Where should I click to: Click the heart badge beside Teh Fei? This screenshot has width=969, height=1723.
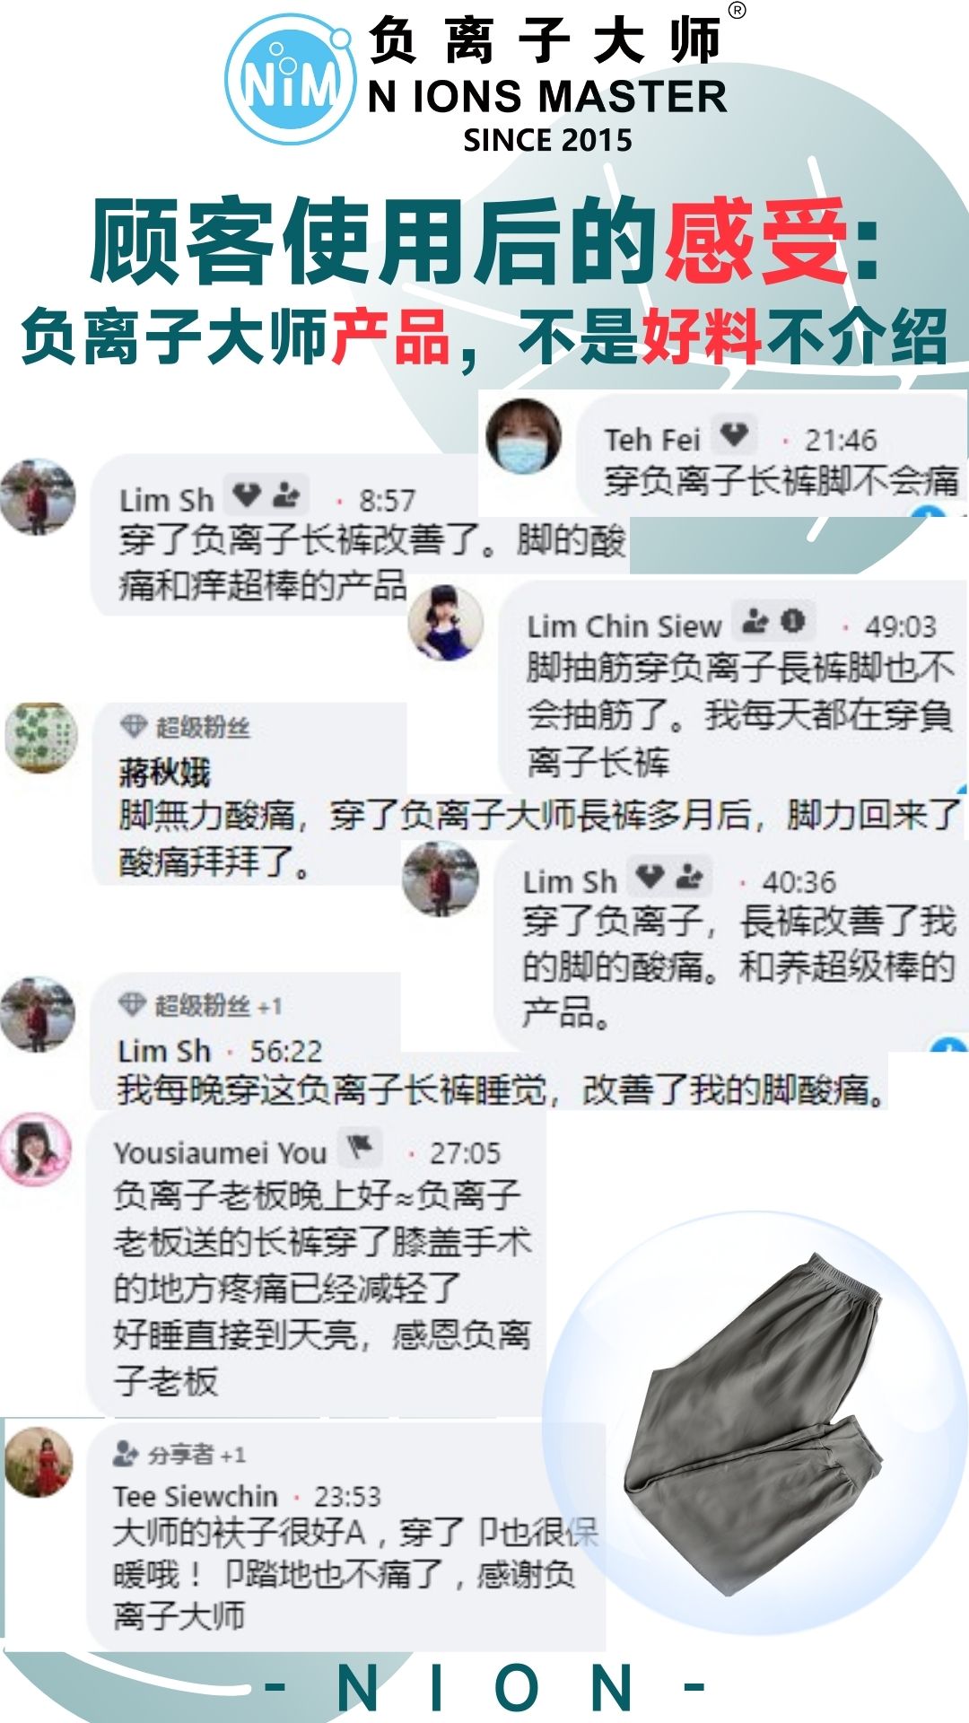point(734,436)
